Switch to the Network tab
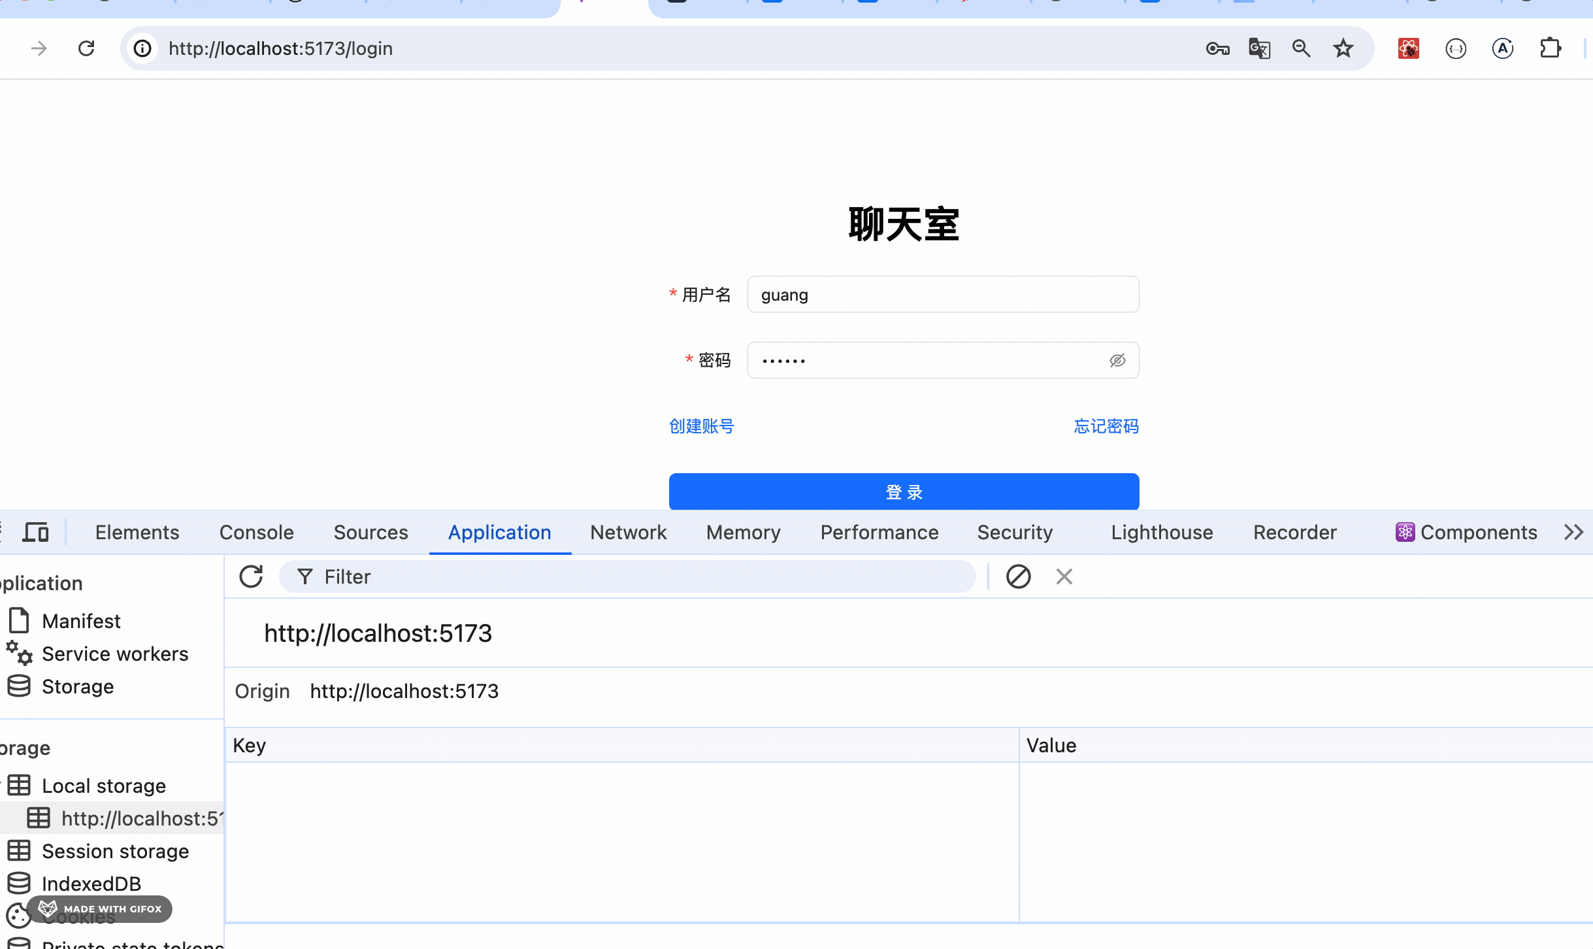The height and width of the screenshot is (949, 1593). pyautogui.click(x=628, y=532)
